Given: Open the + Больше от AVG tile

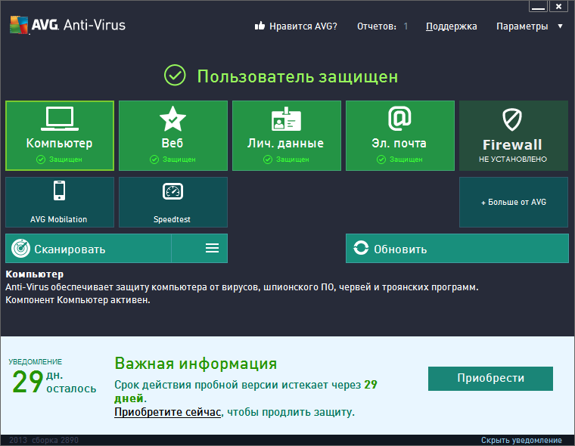Looking at the screenshot, I should [x=514, y=202].
